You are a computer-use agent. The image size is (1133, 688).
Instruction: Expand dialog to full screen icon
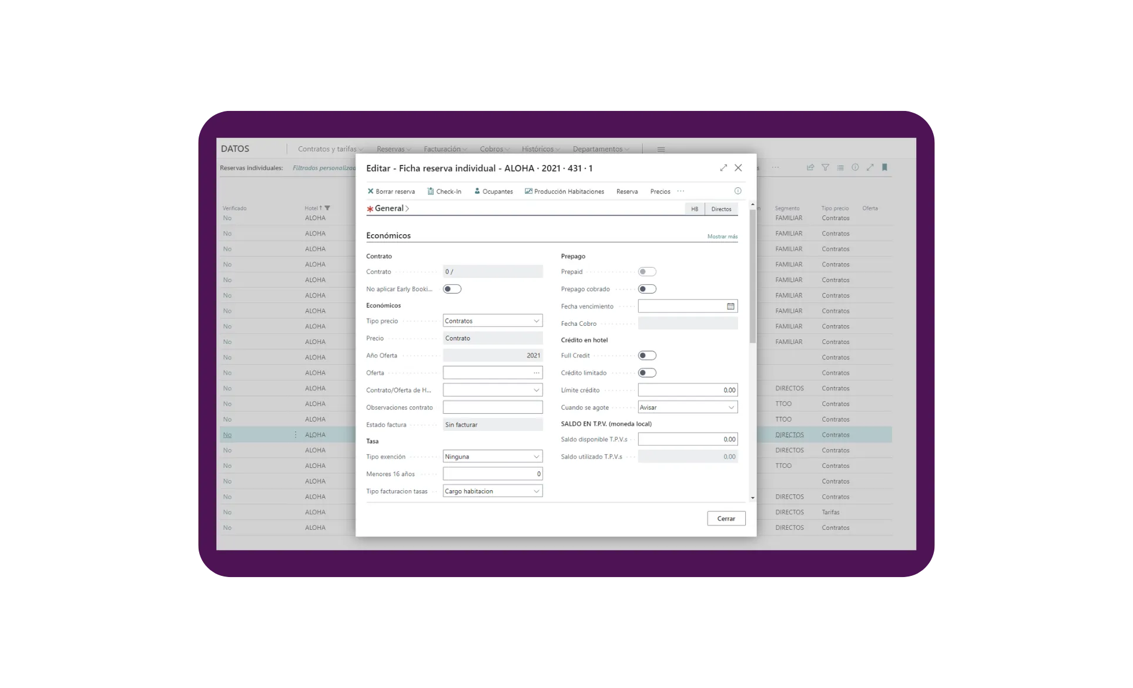(x=723, y=168)
